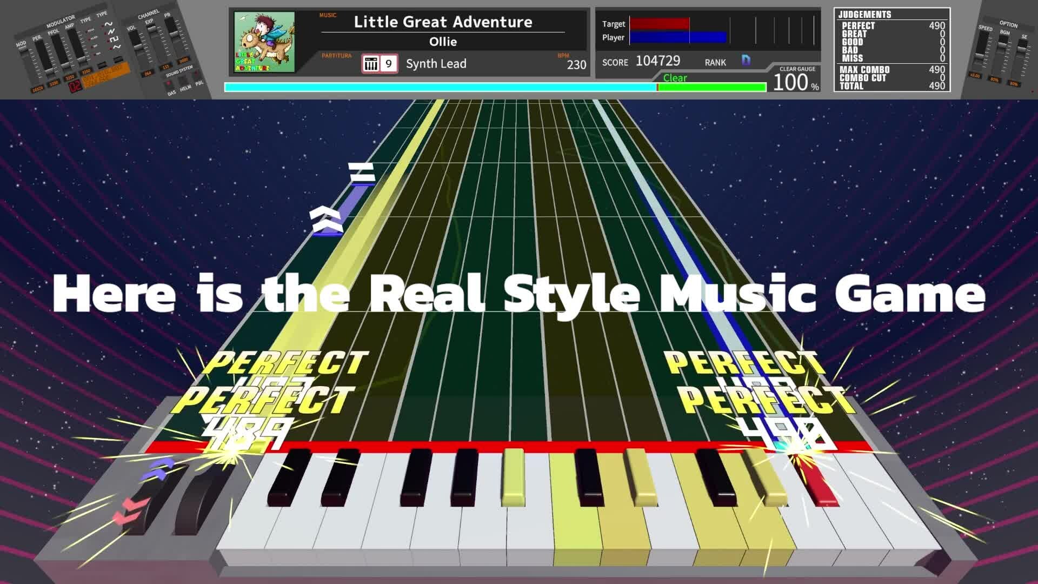Click the channel VOL slider handle

click(x=138, y=47)
